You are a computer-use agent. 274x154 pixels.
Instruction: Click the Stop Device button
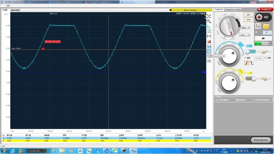click(x=261, y=140)
